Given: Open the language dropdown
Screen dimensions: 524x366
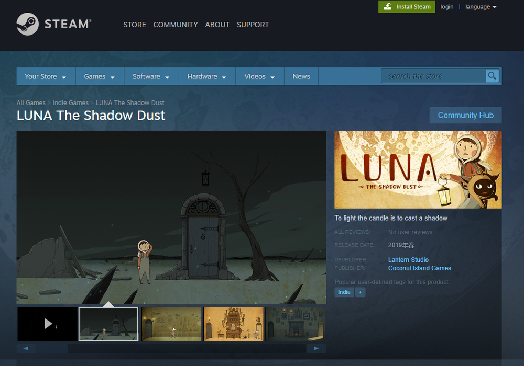Looking at the screenshot, I should tap(481, 7).
